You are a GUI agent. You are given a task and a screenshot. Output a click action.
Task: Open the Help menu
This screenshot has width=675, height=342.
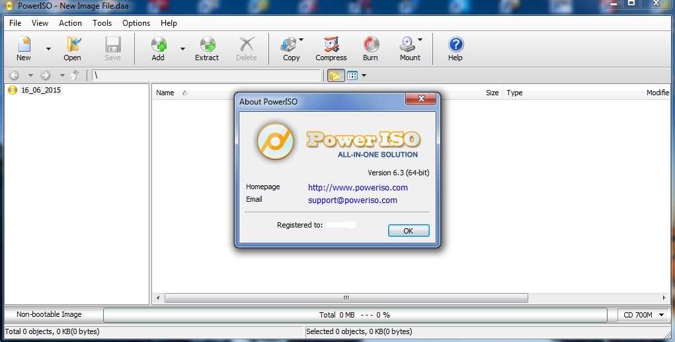(x=169, y=23)
